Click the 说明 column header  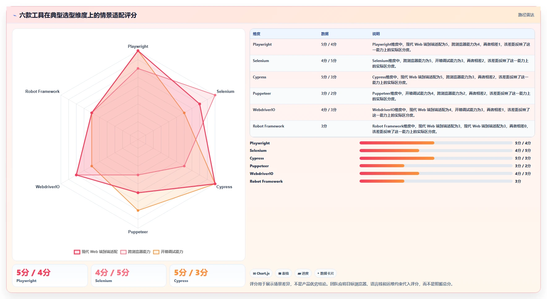(376, 34)
